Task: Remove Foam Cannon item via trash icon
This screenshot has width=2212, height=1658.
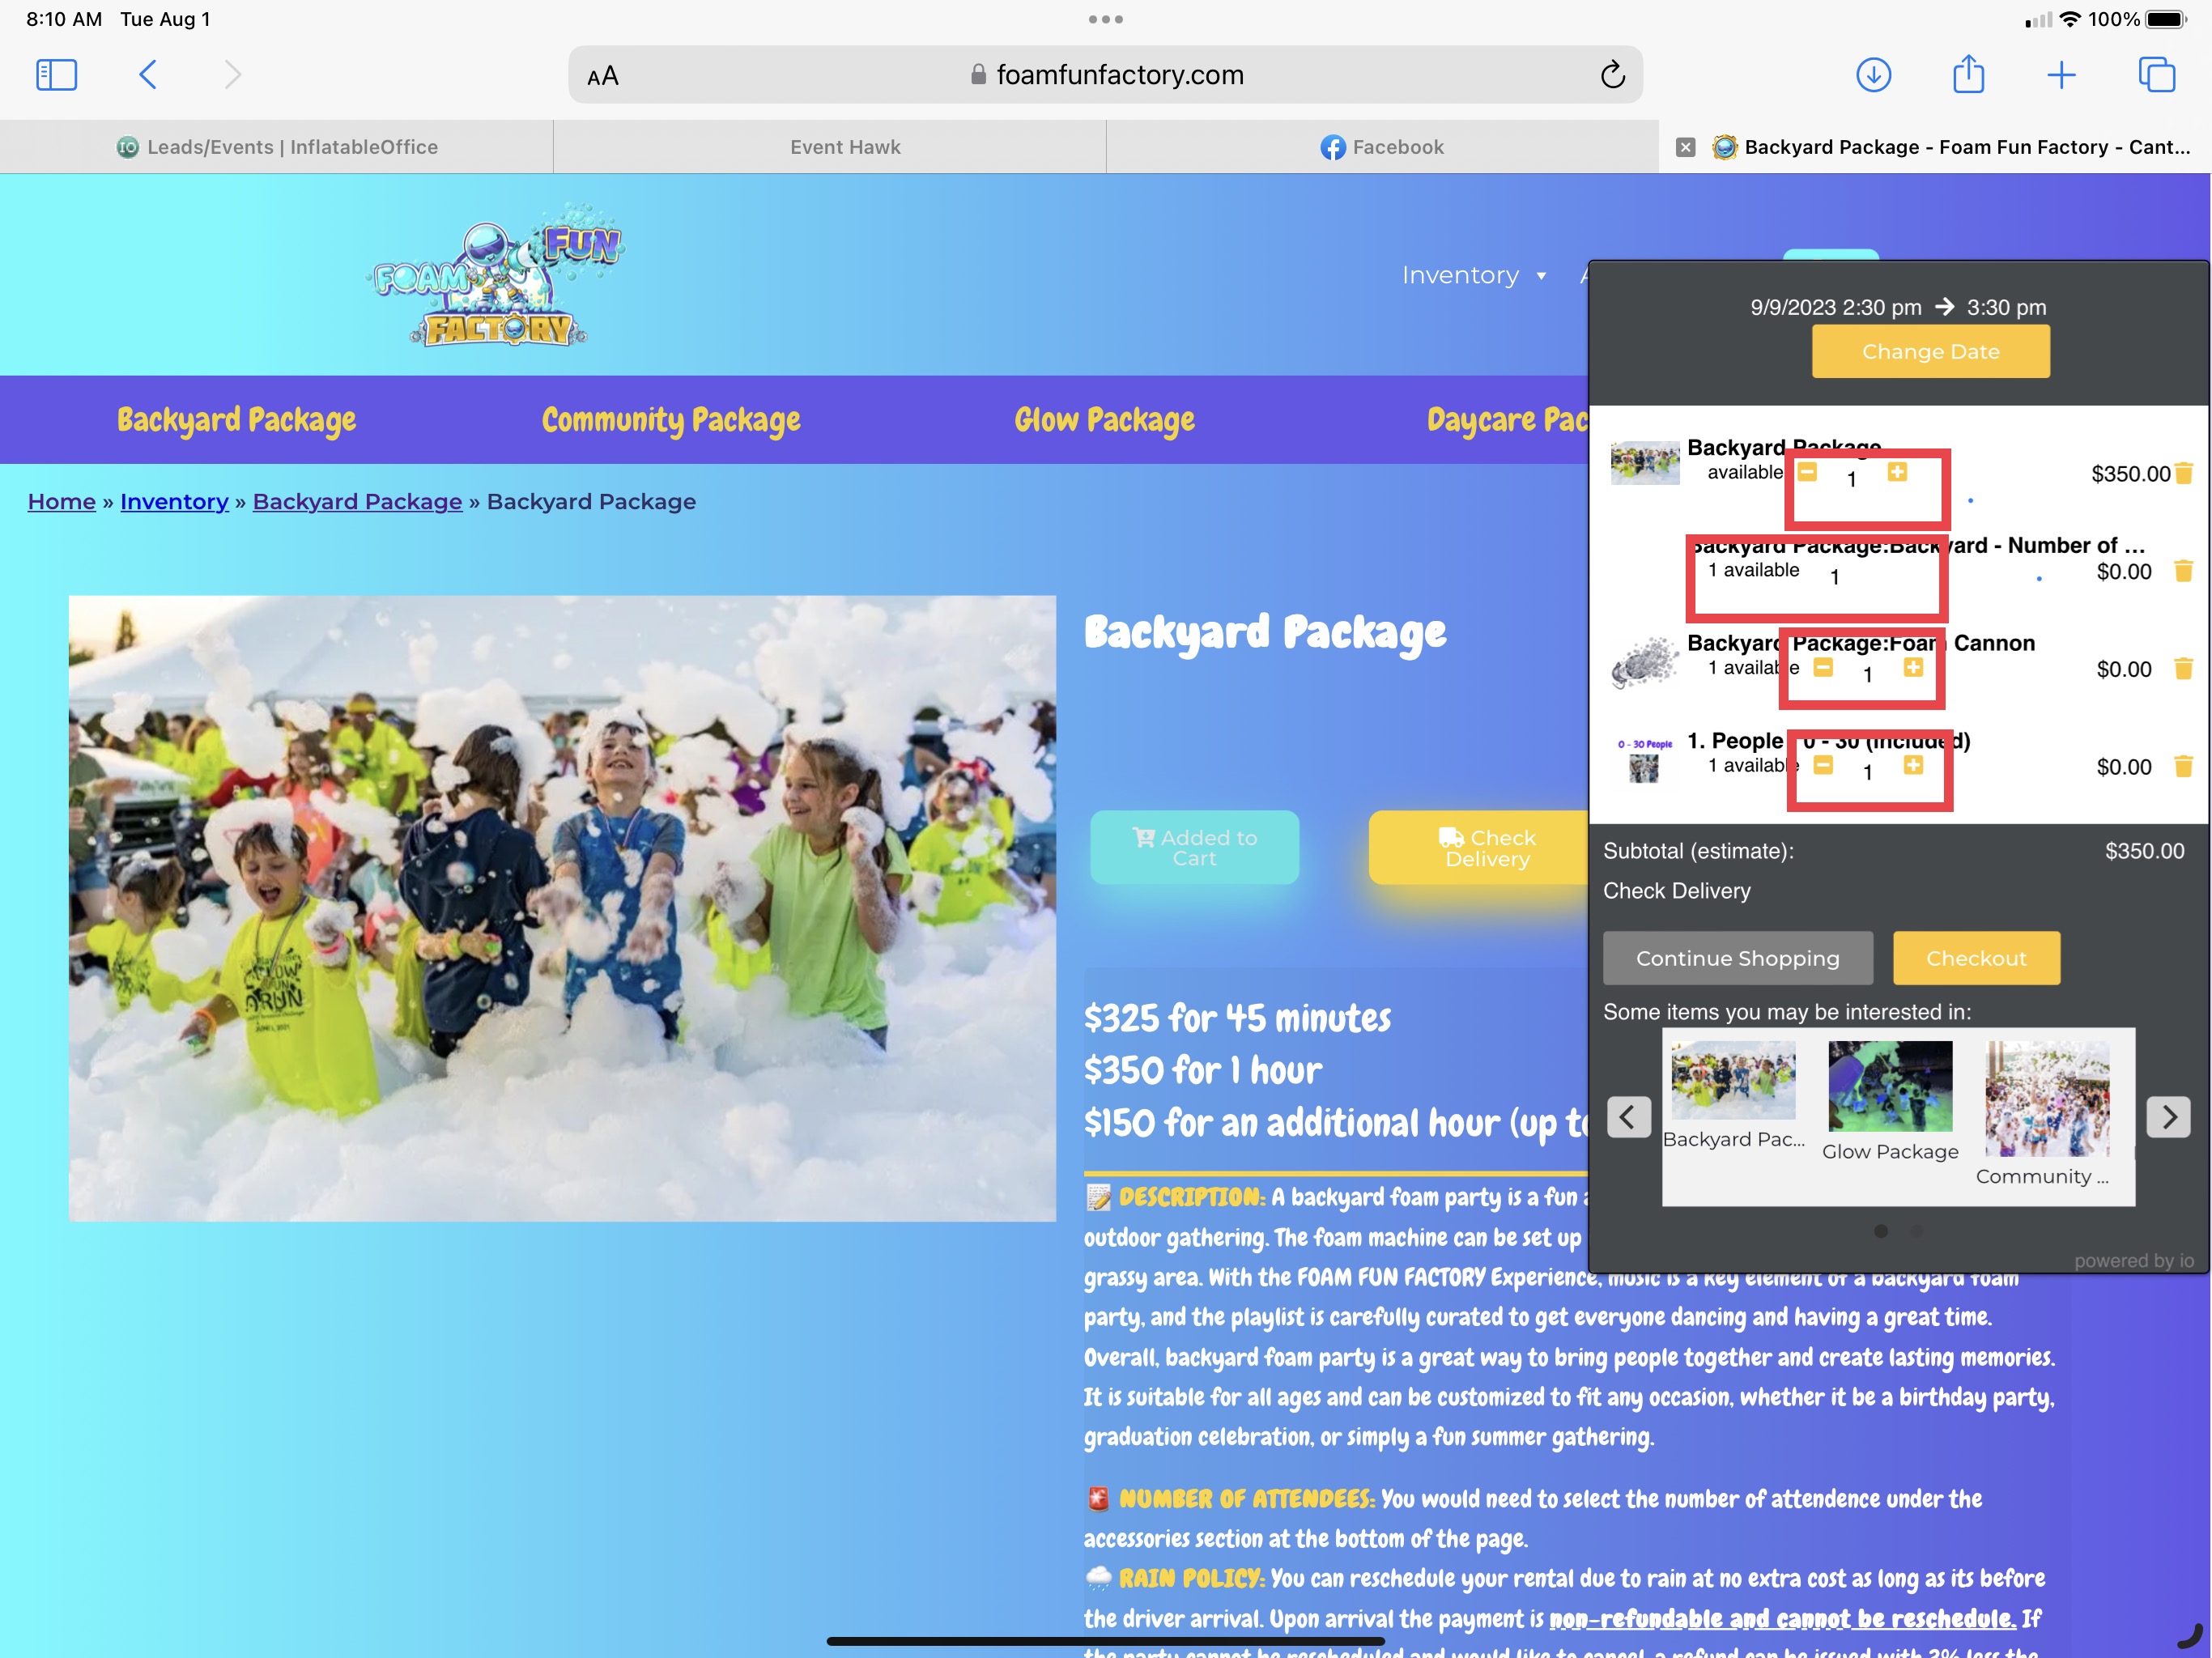Action: [x=2184, y=669]
